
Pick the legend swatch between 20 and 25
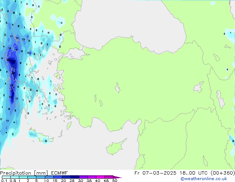66,177
